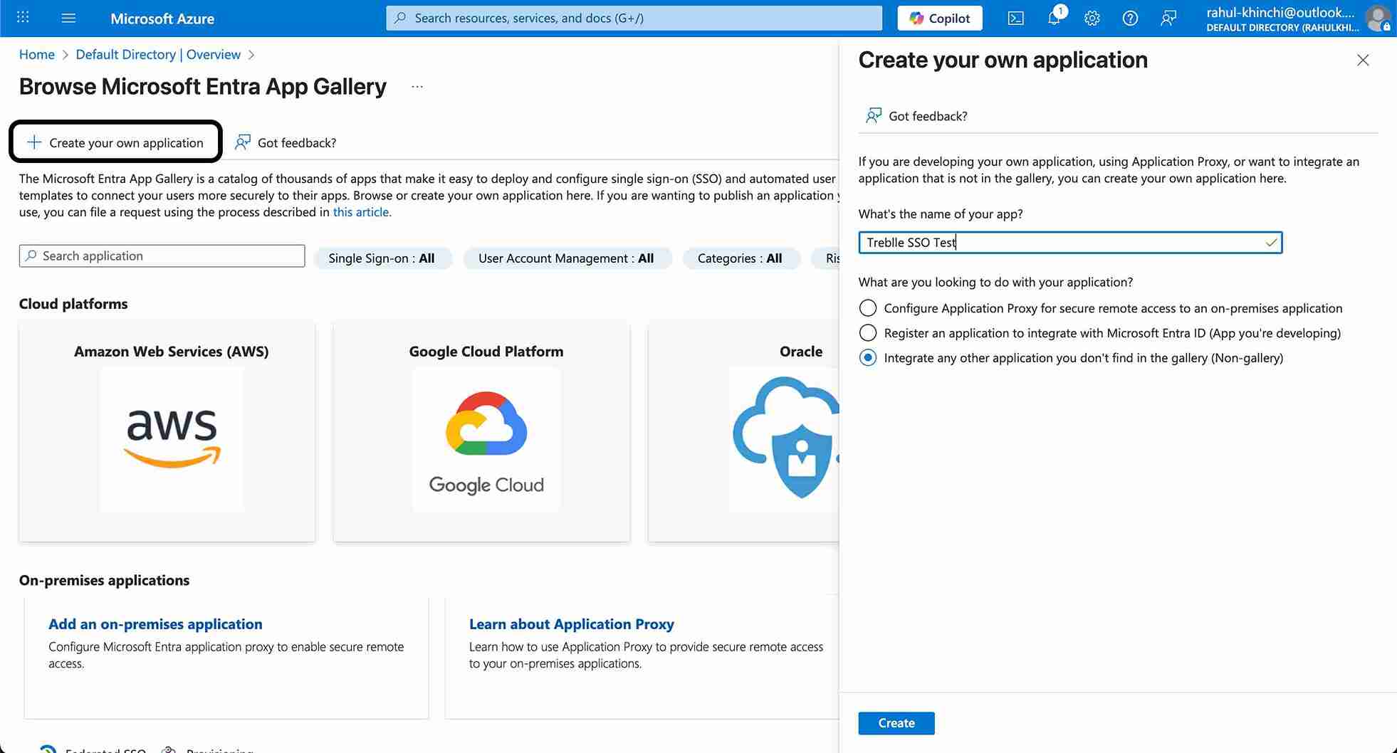Open the portal hamburger menu

point(68,18)
